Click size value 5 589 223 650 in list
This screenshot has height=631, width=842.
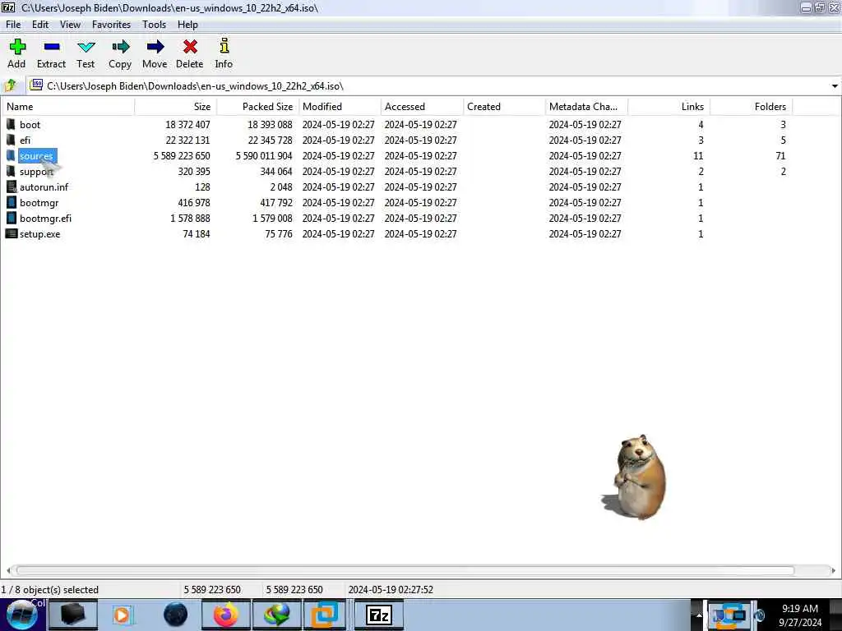[x=182, y=155]
